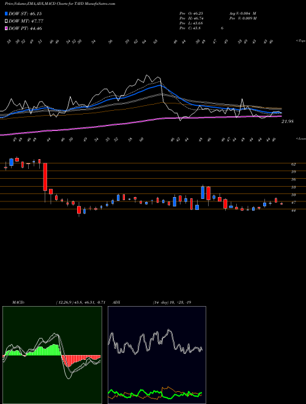Click the 56 price axis label
Image resolution: width=306 pixels, height=404 pixels.
pos(293,179)
